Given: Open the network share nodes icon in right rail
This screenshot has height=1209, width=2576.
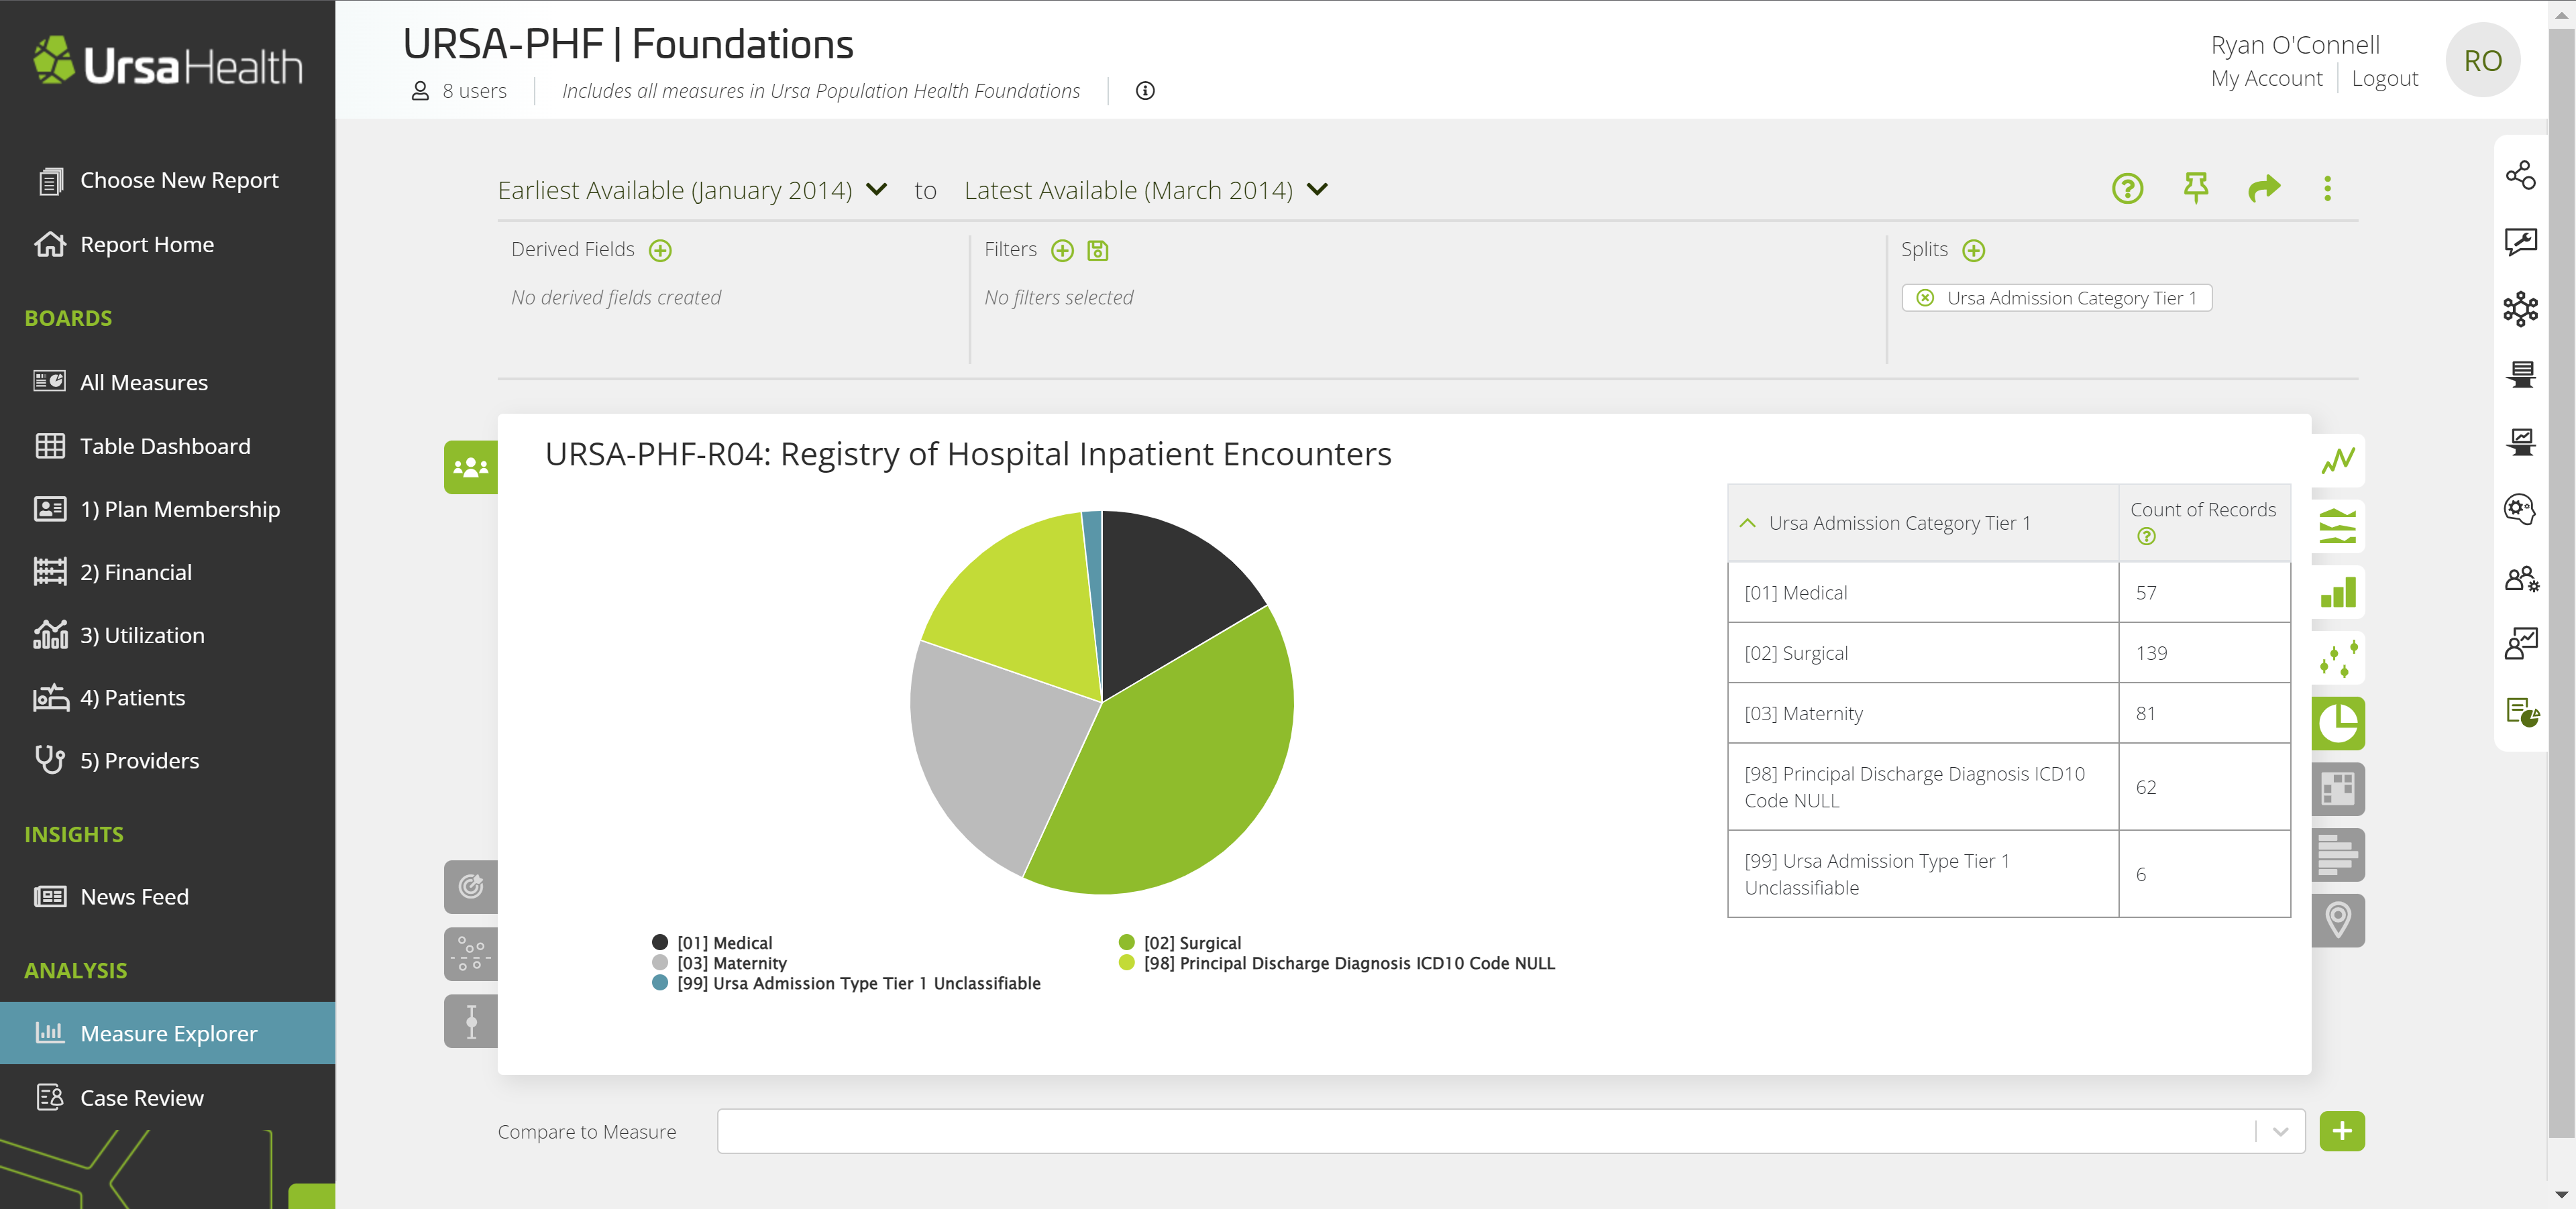Looking at the screenshot, I should [2521, 175].
